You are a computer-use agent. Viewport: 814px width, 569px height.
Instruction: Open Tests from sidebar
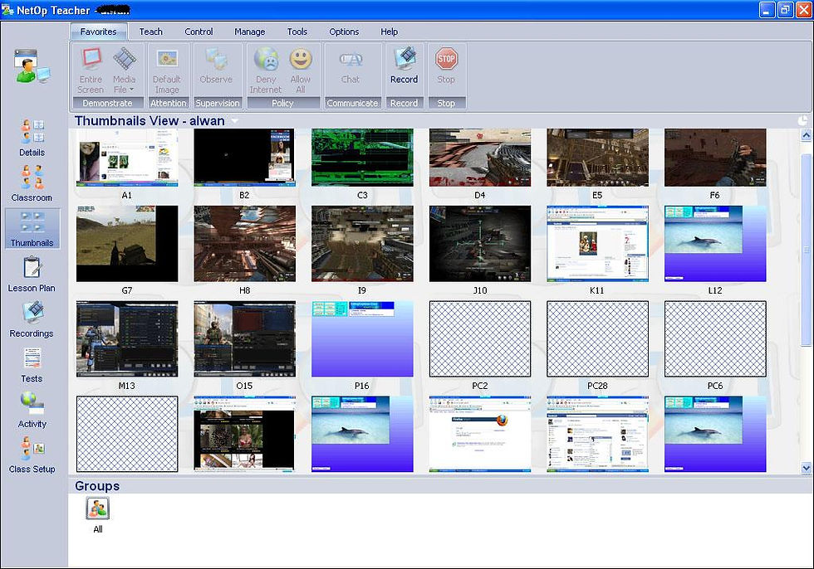pyautogui.click(x=32, y=365)
